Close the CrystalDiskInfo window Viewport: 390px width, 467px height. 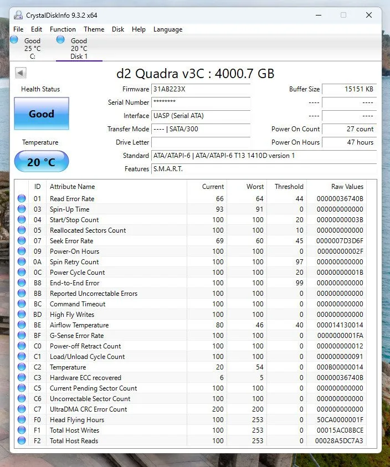coord(369,15)
